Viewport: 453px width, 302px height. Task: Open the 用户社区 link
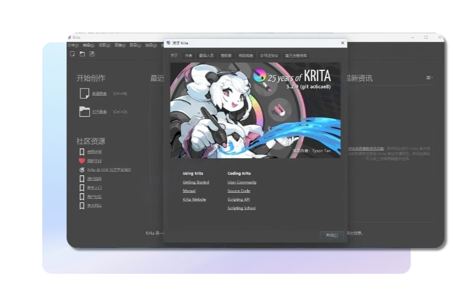(95, 197)
